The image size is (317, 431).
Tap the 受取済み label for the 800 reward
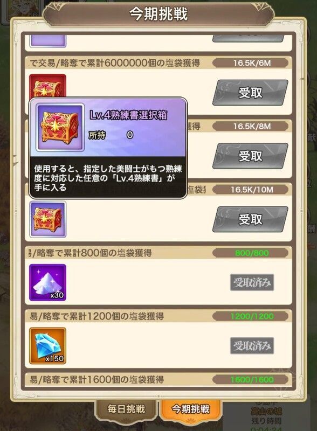click(252, 282)
